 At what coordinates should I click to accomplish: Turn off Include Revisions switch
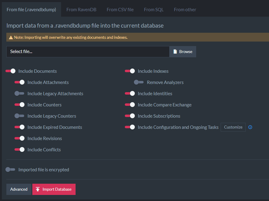[20, 138]
